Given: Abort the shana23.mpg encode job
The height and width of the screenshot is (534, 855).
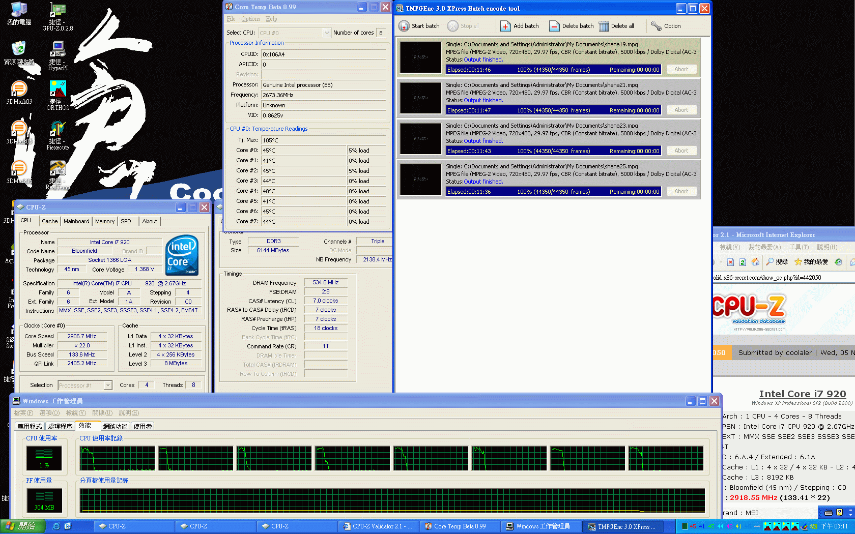Looking at the screenshot, I should (681, 151).
